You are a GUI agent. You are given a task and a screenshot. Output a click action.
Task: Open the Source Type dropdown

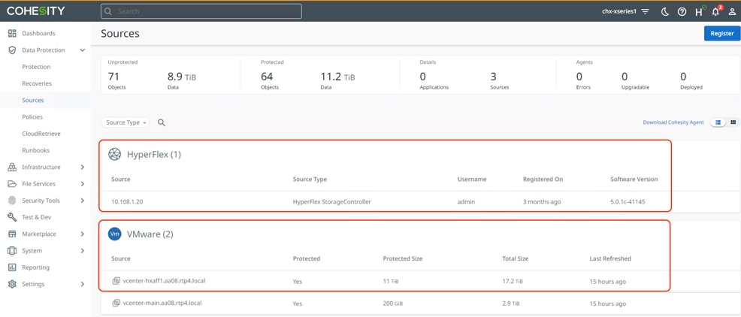tap(126, 122)
